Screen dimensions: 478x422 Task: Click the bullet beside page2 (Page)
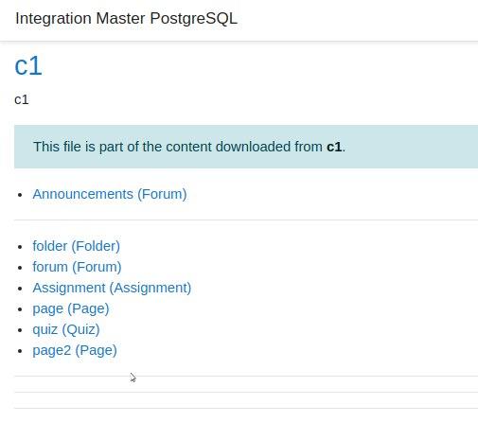[20, 351]
